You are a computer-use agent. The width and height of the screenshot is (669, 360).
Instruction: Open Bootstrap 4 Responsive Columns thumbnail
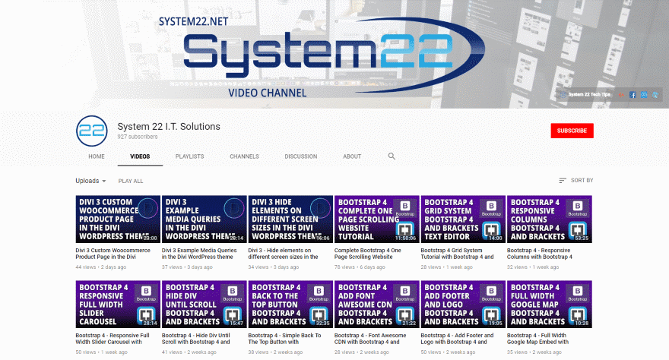coord(549,219)
